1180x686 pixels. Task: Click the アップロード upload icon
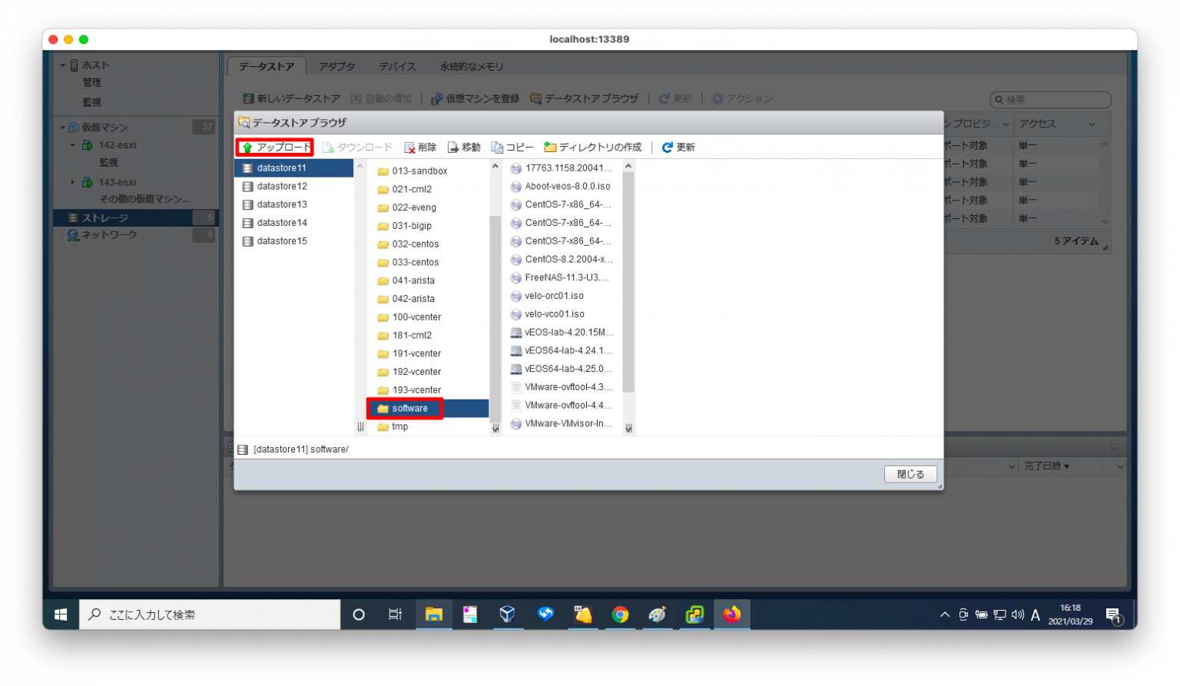pyautogui.click(x=247, y=147)
